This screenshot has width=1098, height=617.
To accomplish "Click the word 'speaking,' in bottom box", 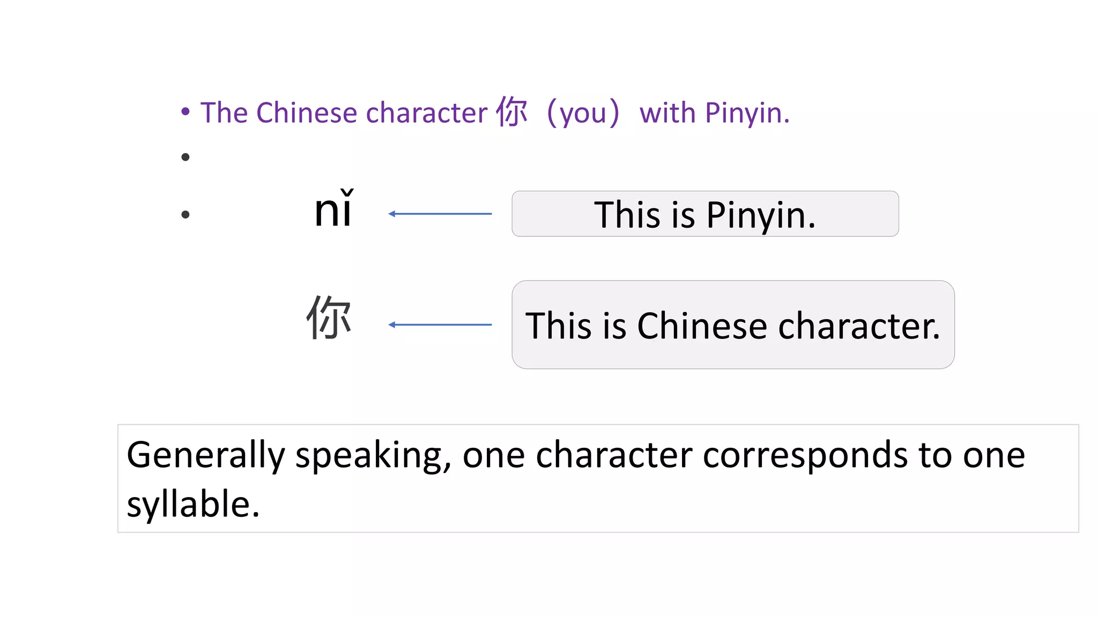I will [x=373, y=455].
